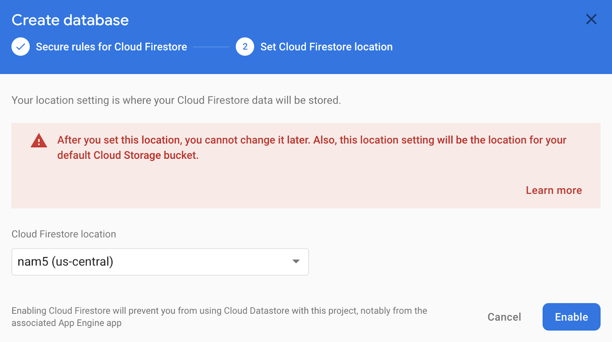Click "default Cloud Storage bucket" warning line
This screenshot has height=342, width=612.
(128, 155)
